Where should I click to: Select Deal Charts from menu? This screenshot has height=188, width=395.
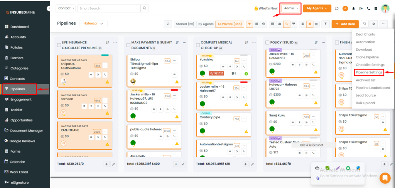click(365, 34)
